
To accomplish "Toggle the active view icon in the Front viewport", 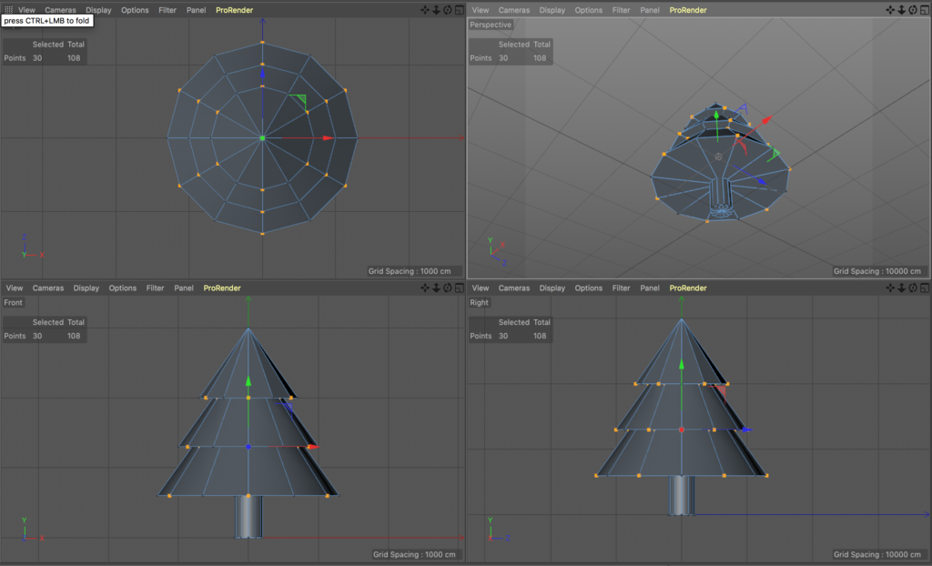I will pos(460,288).
